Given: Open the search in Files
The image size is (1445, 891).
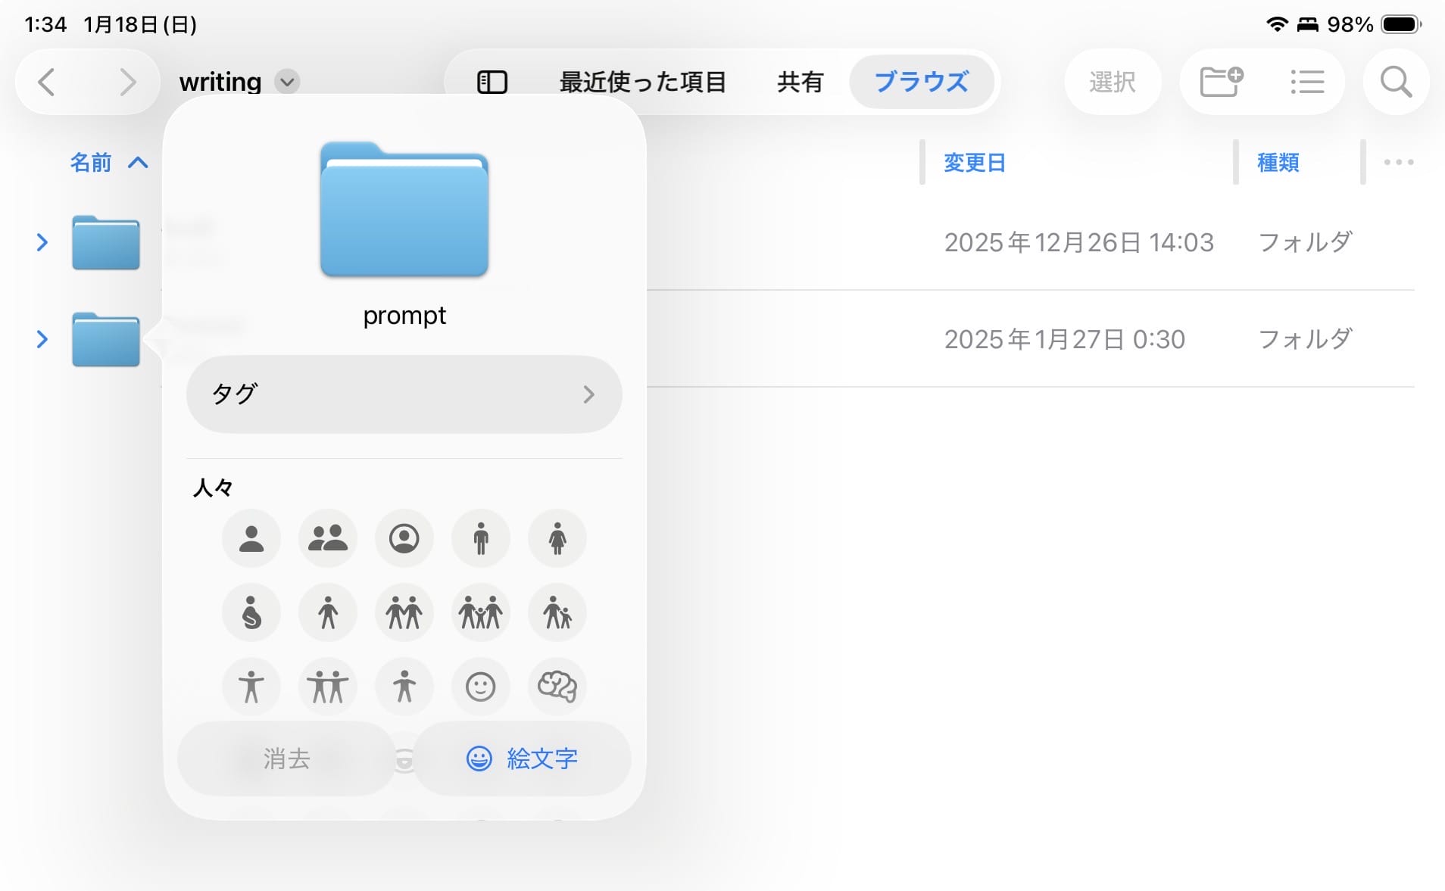Looking at the screenshot, I should [x=1394, y=82].
